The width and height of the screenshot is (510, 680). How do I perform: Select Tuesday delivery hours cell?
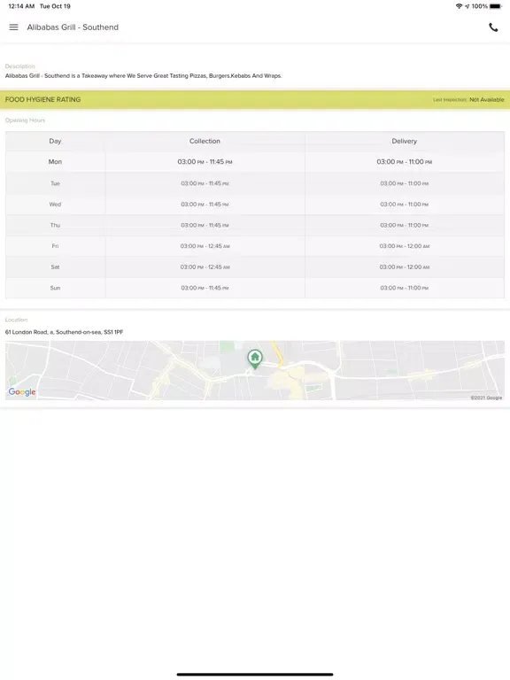404,183
